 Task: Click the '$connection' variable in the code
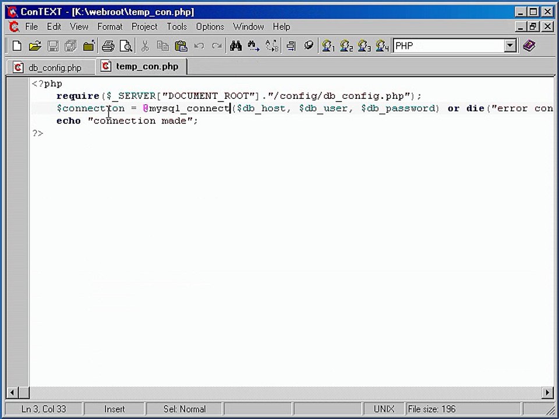pyautogui.click(x=91, y=108)
